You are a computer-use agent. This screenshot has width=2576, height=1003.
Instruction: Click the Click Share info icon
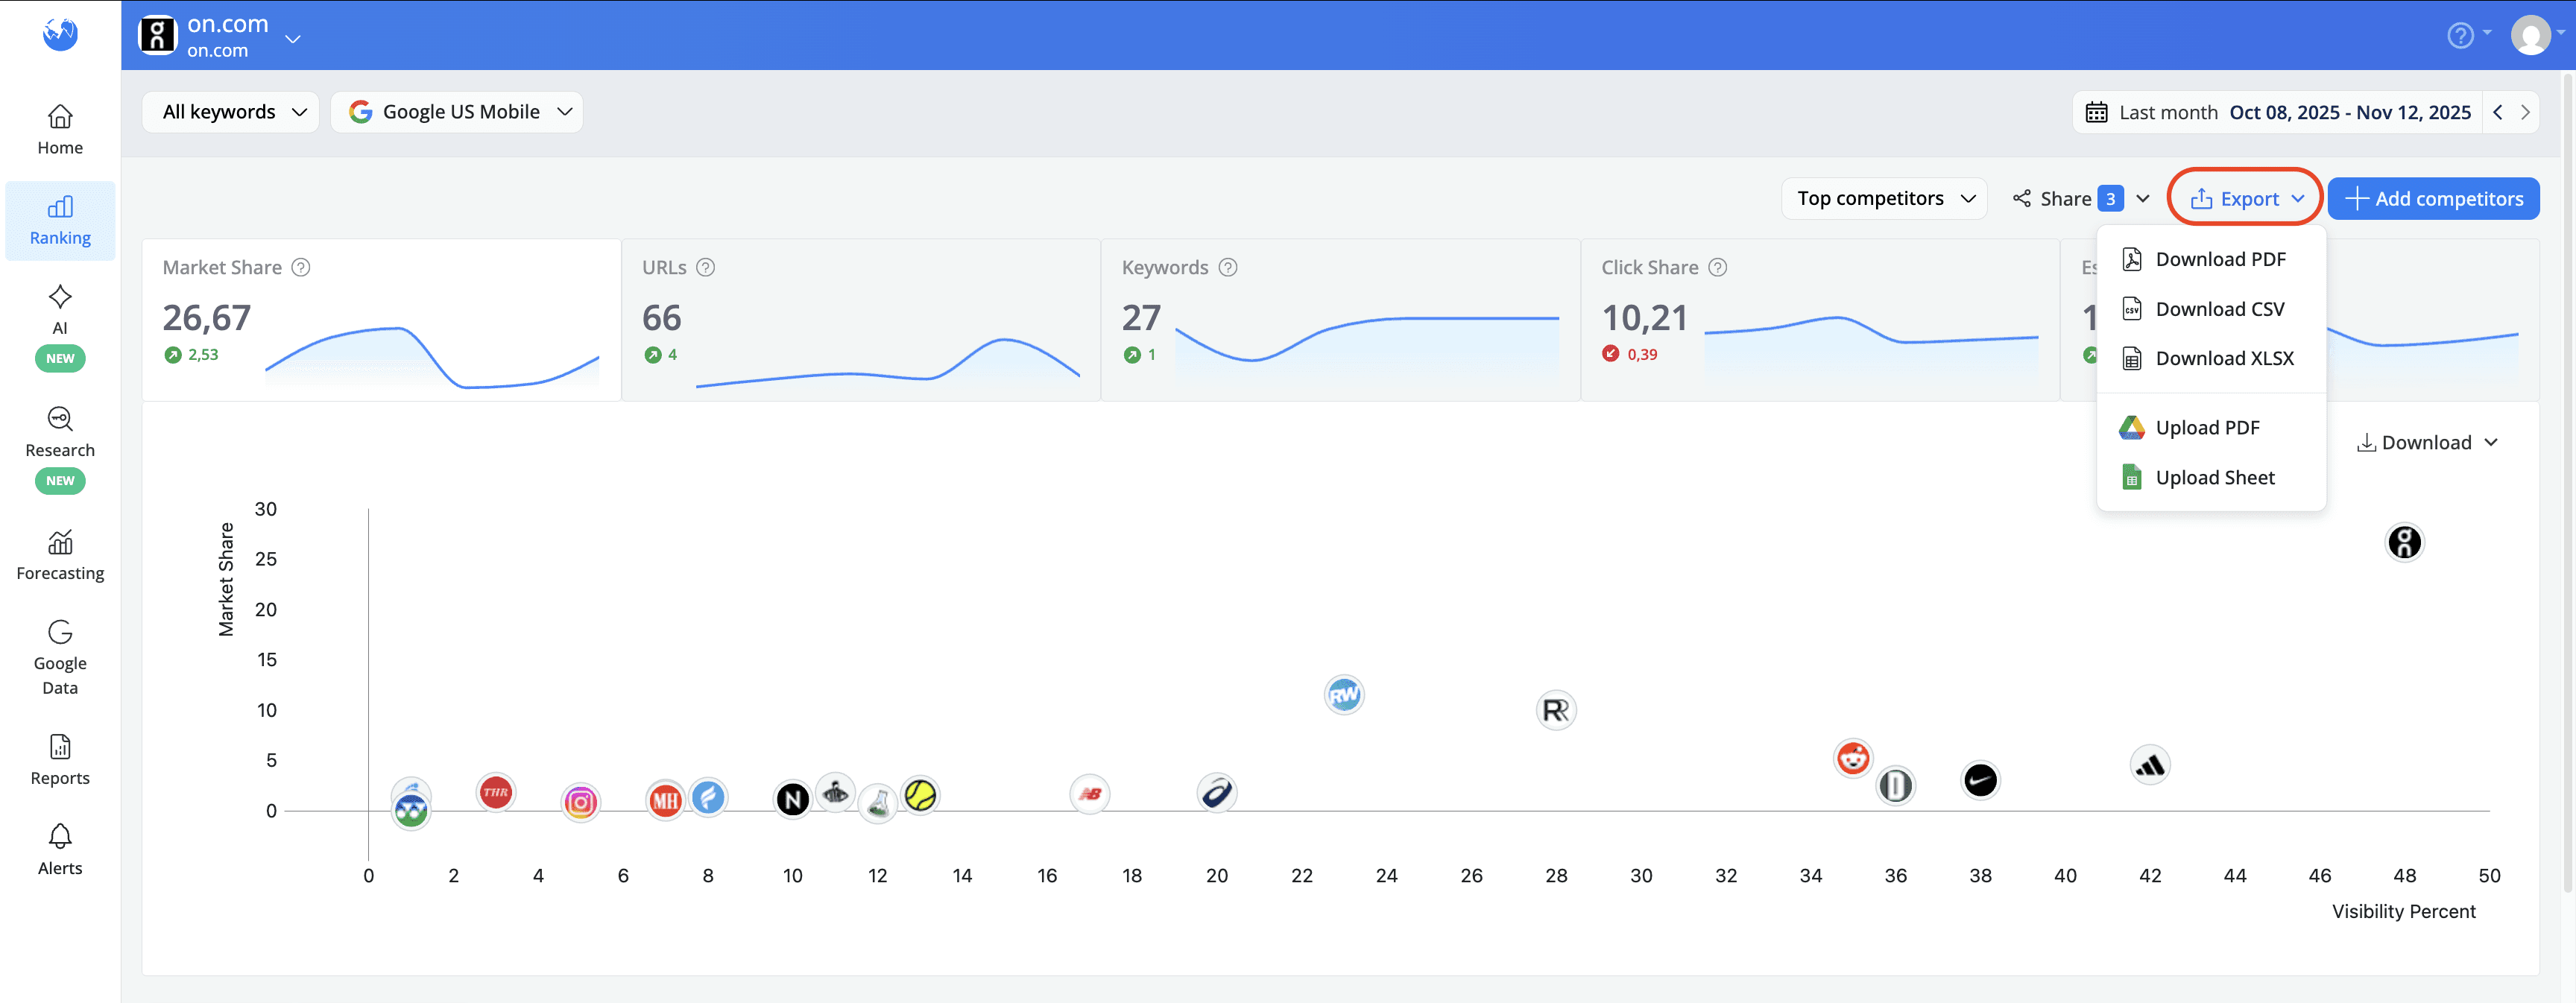click(x=1717, y=267)
